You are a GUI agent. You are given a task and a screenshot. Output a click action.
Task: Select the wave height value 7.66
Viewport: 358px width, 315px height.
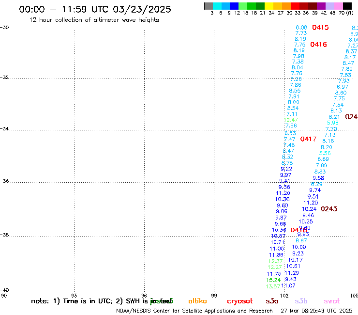pyautogui.click(x=291, y=126)
